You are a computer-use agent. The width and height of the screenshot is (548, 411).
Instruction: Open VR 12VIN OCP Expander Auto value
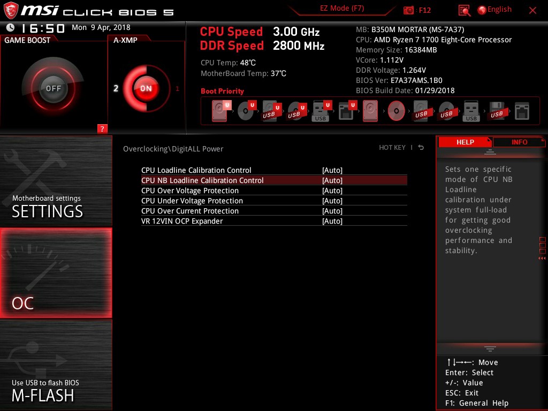click(x=332, y=221)
